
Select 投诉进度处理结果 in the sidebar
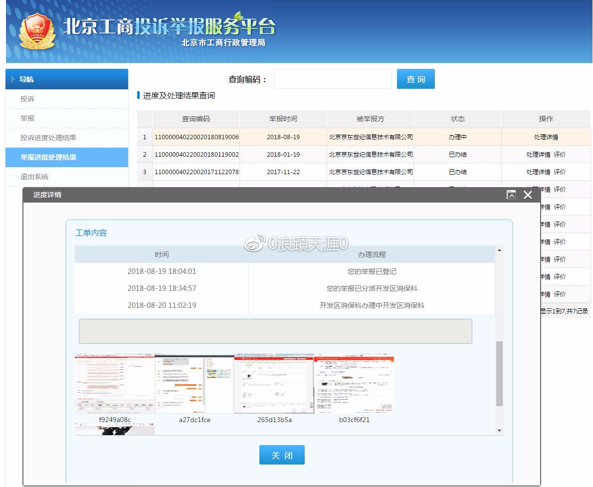pos(48,138)
